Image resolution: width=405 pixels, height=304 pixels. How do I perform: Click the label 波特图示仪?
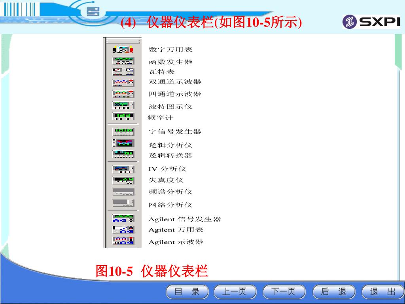tap(170, 107)
